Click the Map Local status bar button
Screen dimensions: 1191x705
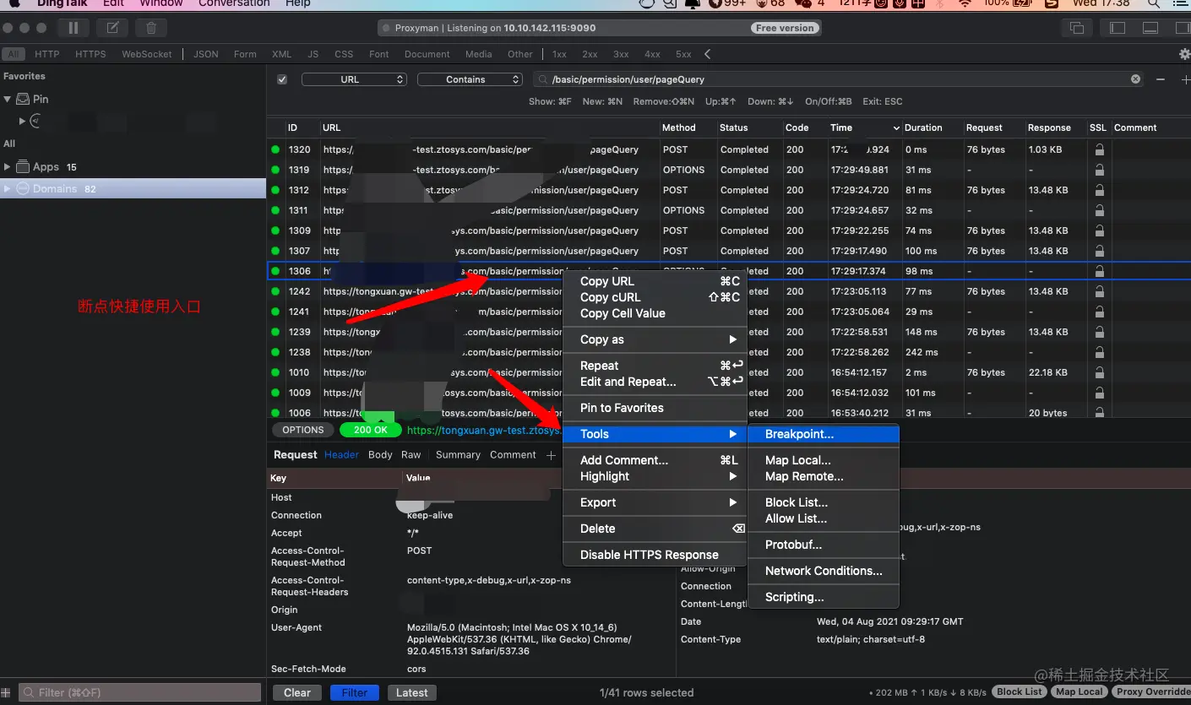pyautogui.click(x=1080, y=692)
